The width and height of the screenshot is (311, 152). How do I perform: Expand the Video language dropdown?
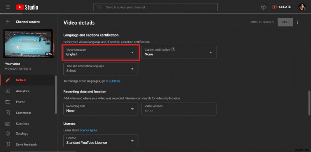coord(101,52)
